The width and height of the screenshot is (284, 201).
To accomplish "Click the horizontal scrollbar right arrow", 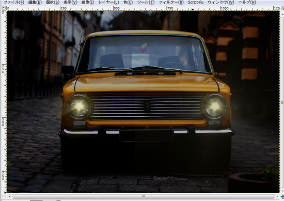I will pos(277,196).
